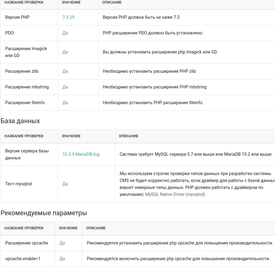
Task: Click the "Расширение opcache" check name
Action: click(27, 243)
